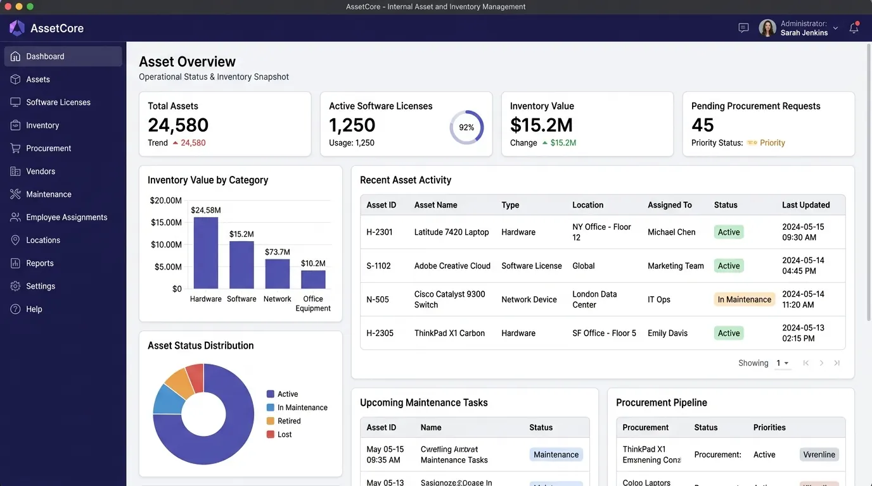Click the green Inventory Value change arrow
The width and height of the screenshot is (872, 486).
pyautogui.click(x=545, y=143)
